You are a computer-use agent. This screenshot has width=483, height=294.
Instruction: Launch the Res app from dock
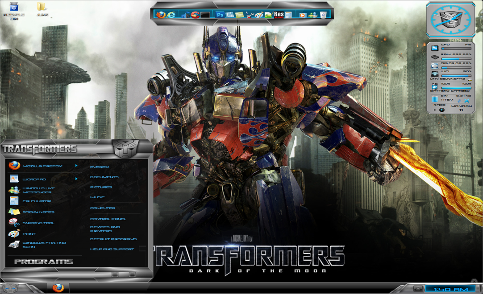(279, 15)
